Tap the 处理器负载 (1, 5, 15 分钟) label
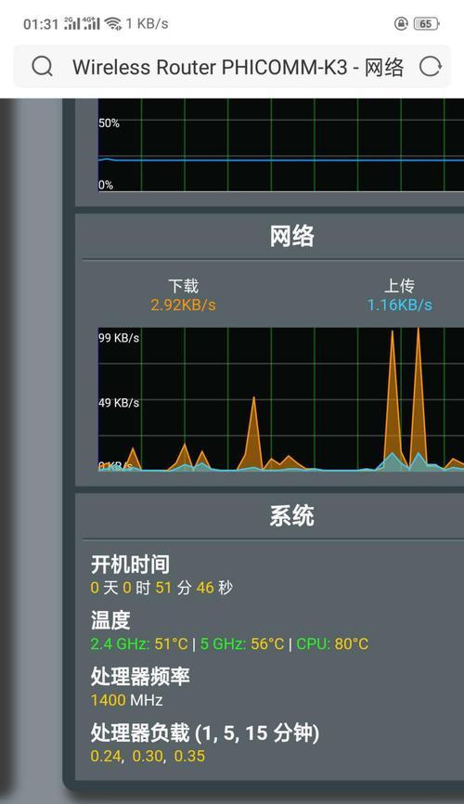Viewport: 464px width, 804px height. pyautogui.click(x=205, y=733)
